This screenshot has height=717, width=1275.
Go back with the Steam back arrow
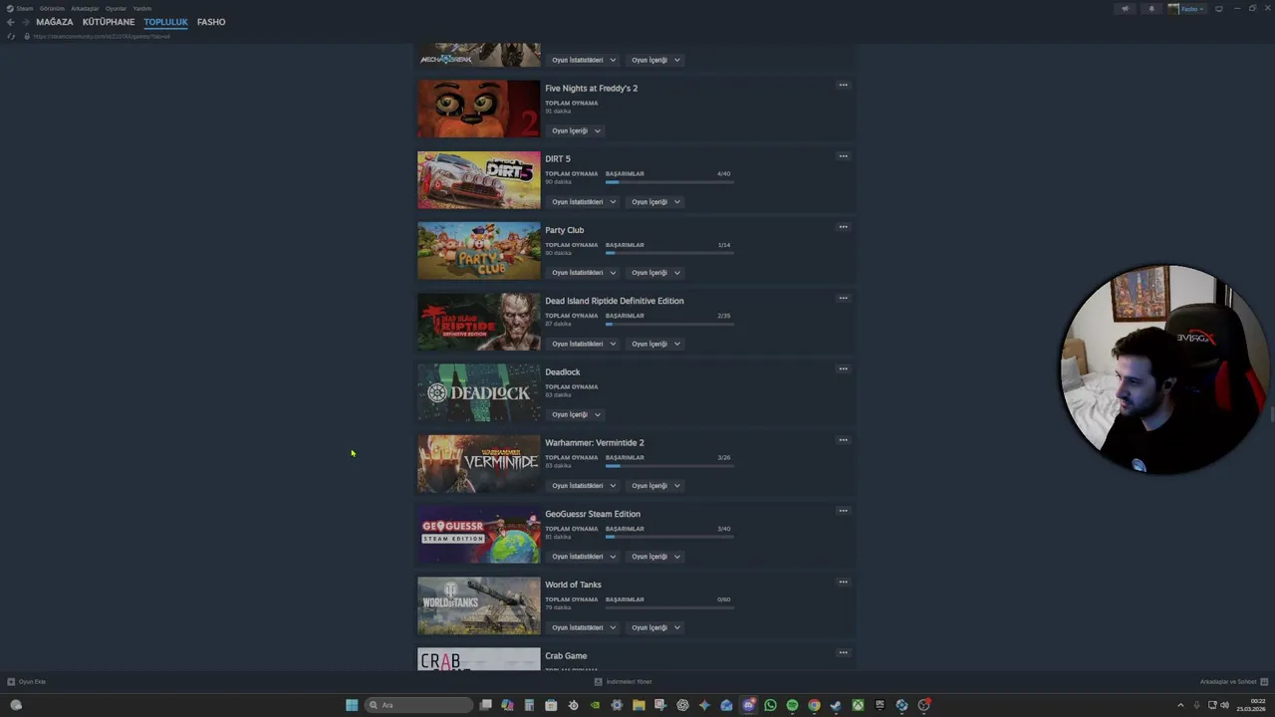click(11, 22)
